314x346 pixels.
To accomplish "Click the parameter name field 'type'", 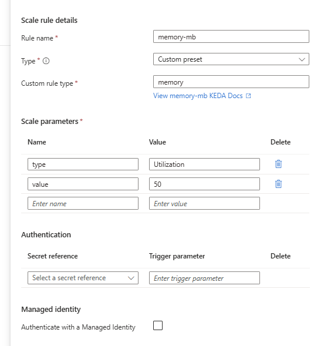I will coord(83,164).
